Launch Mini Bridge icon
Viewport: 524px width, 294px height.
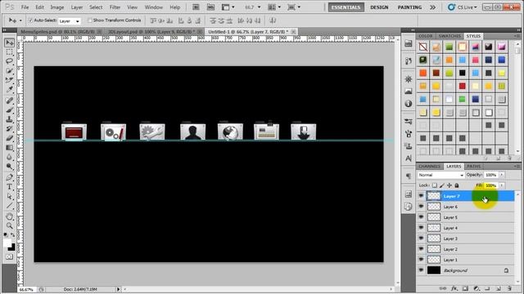pos(210,7)
